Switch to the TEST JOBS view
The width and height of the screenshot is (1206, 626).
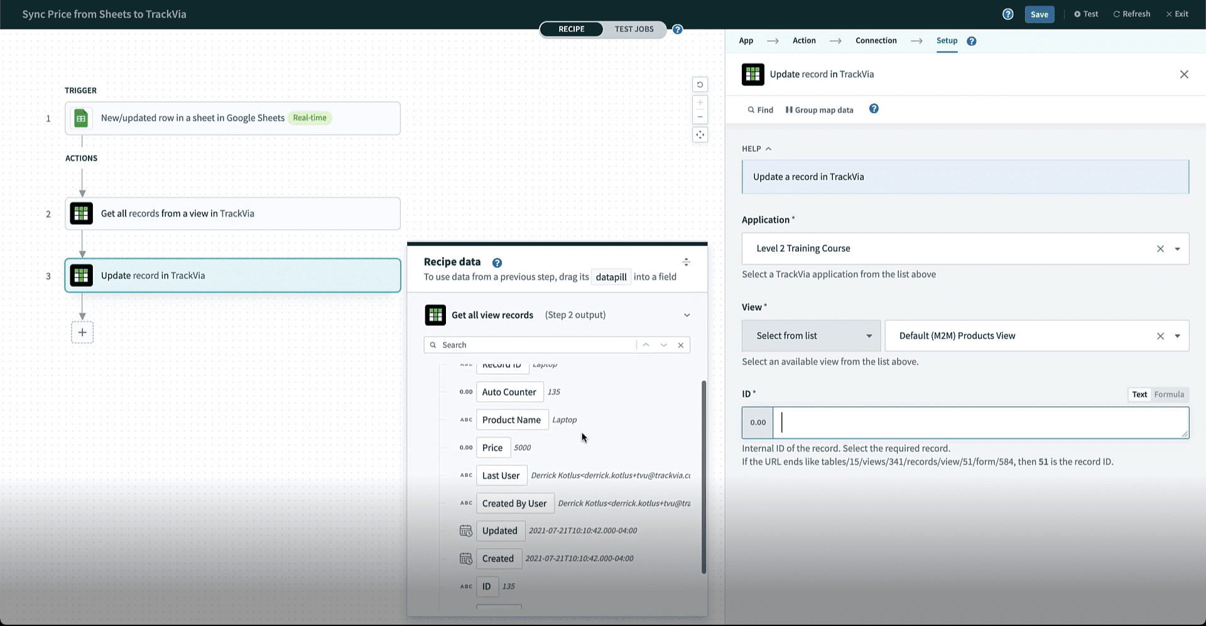click(634, 29)
